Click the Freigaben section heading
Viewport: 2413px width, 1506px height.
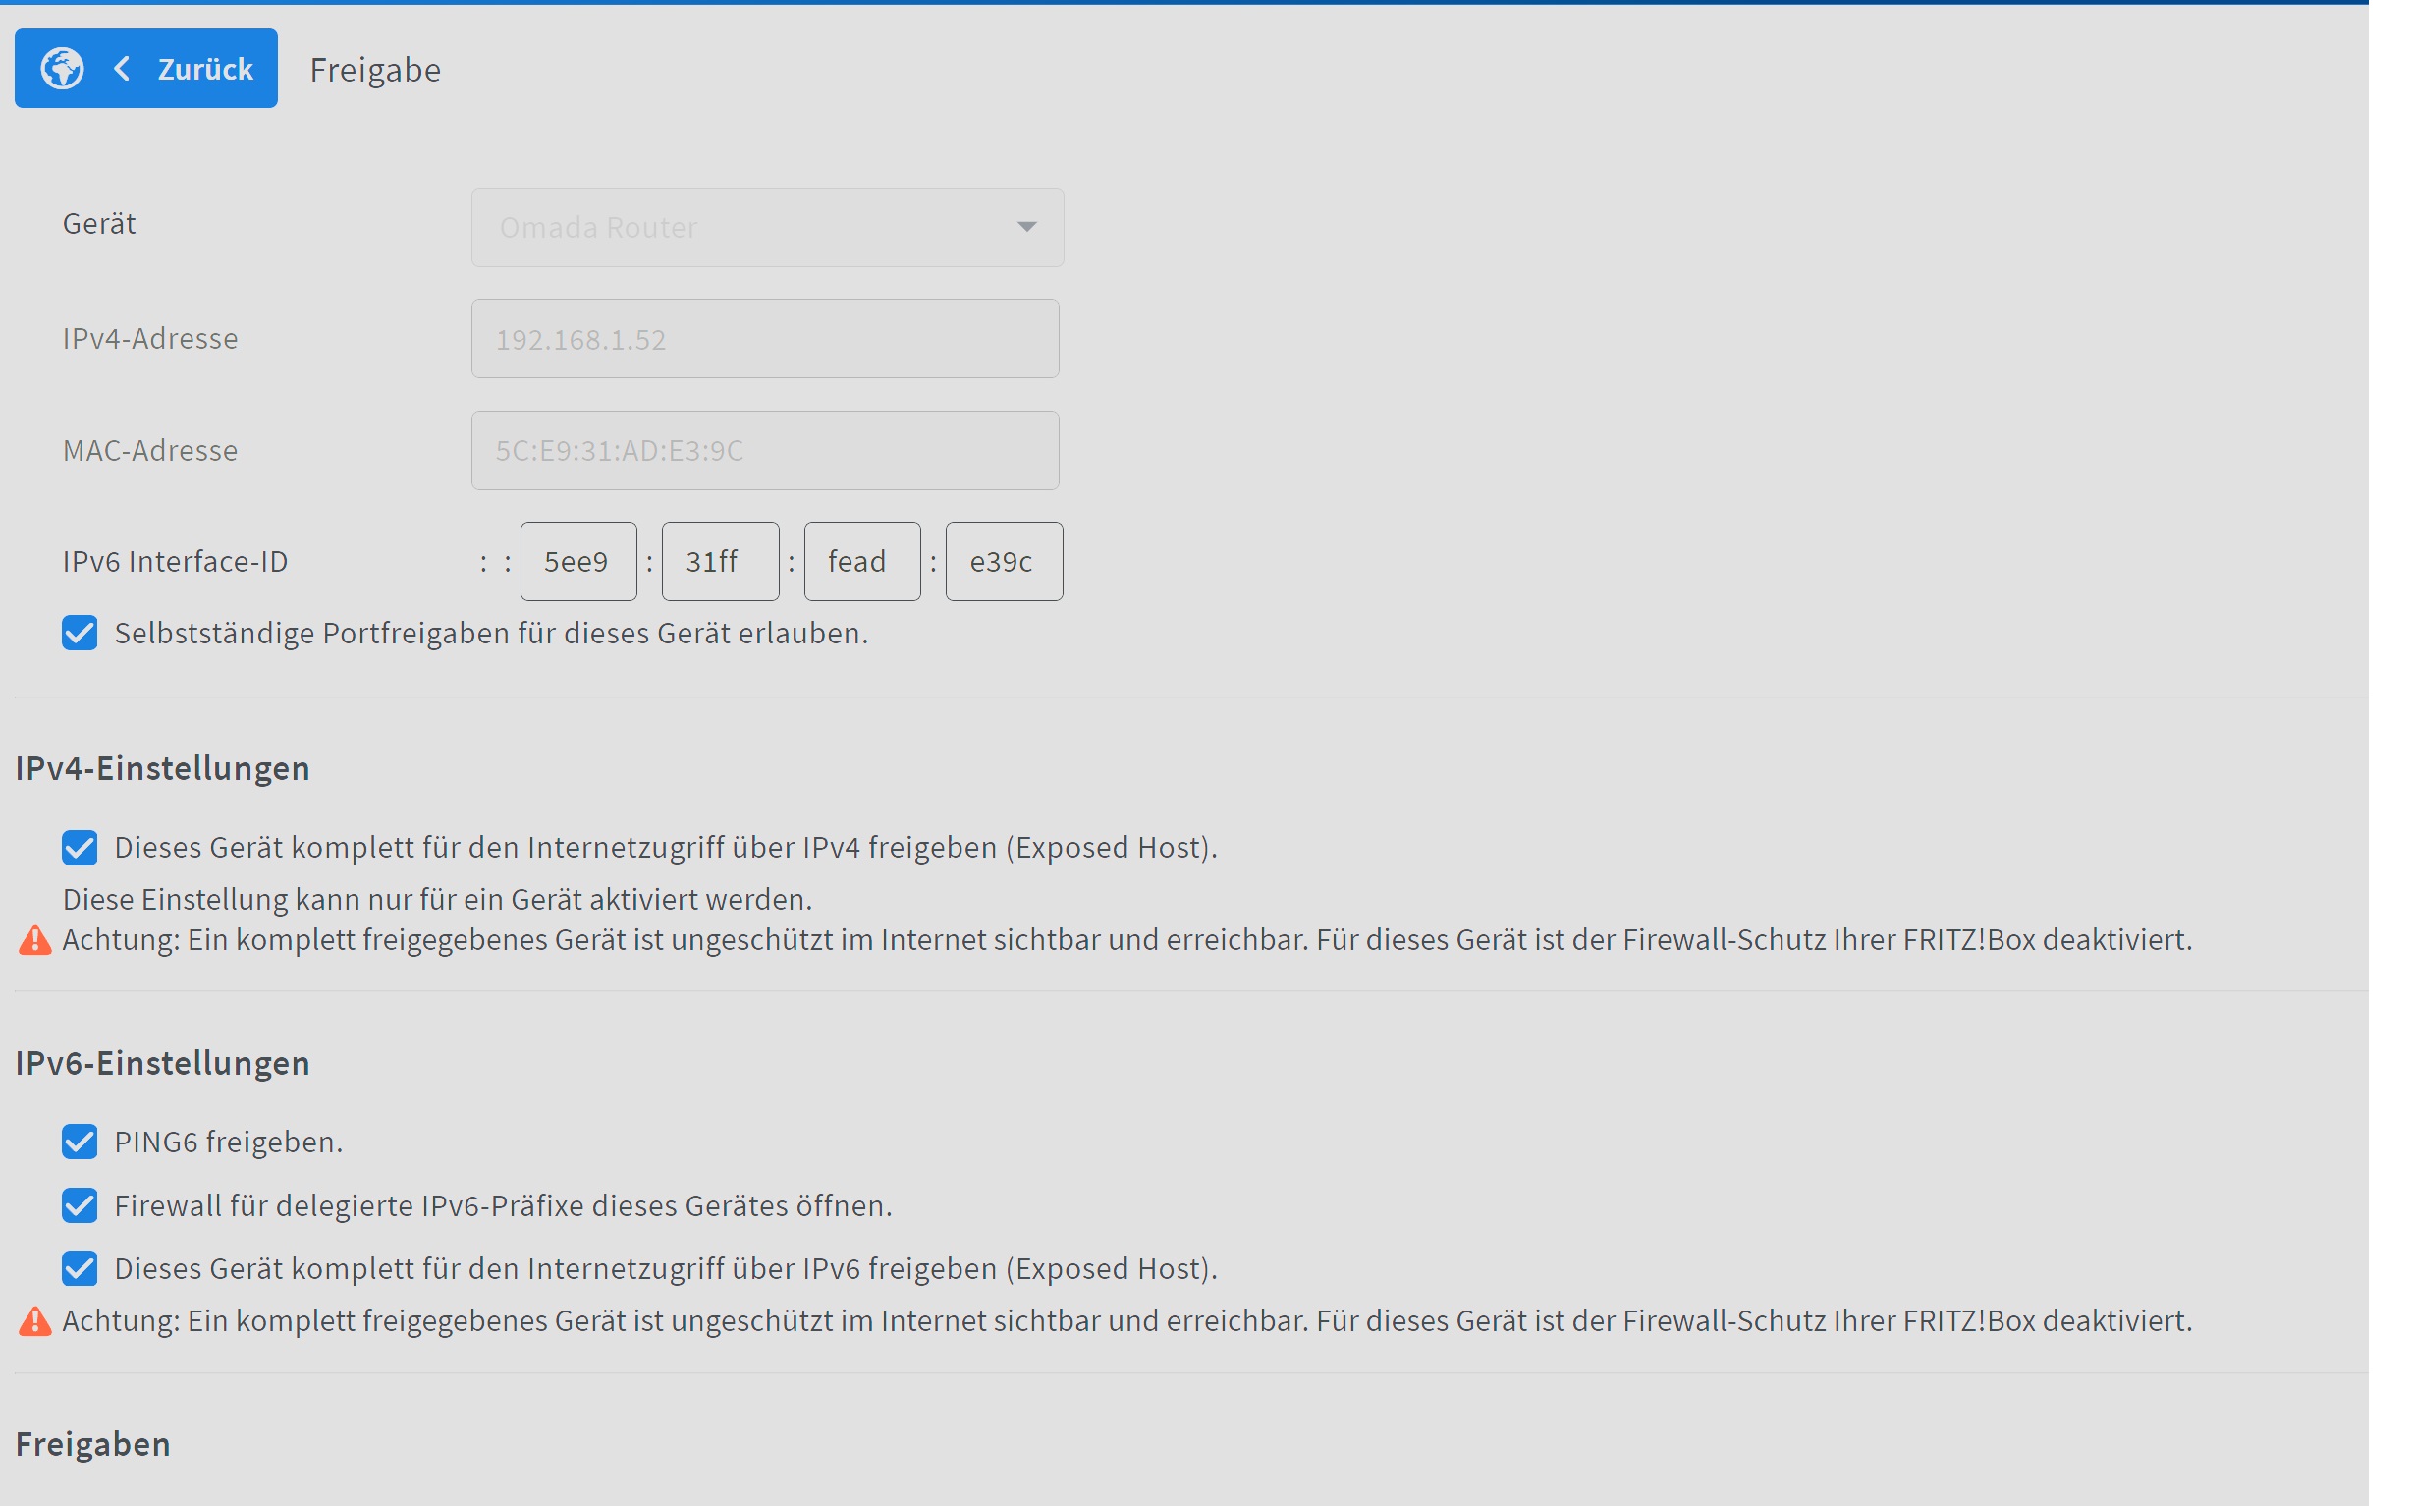(92, 1444)
